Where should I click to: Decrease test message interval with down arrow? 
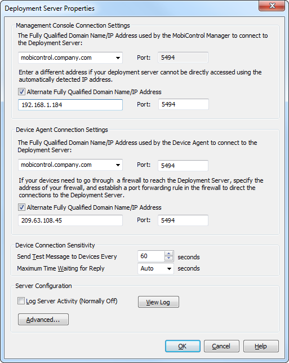click(168, 258)
